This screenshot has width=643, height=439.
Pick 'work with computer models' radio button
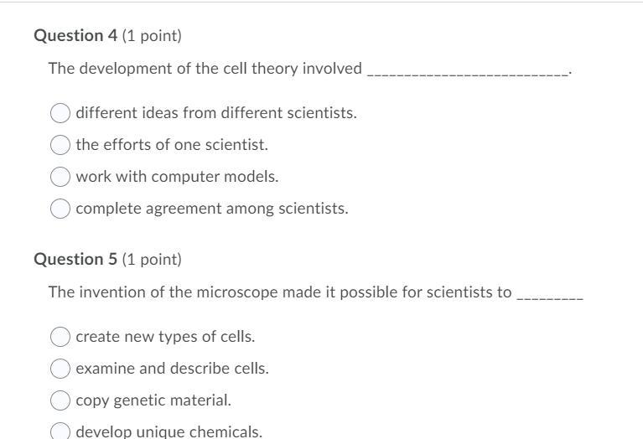(x=60, y=177)
